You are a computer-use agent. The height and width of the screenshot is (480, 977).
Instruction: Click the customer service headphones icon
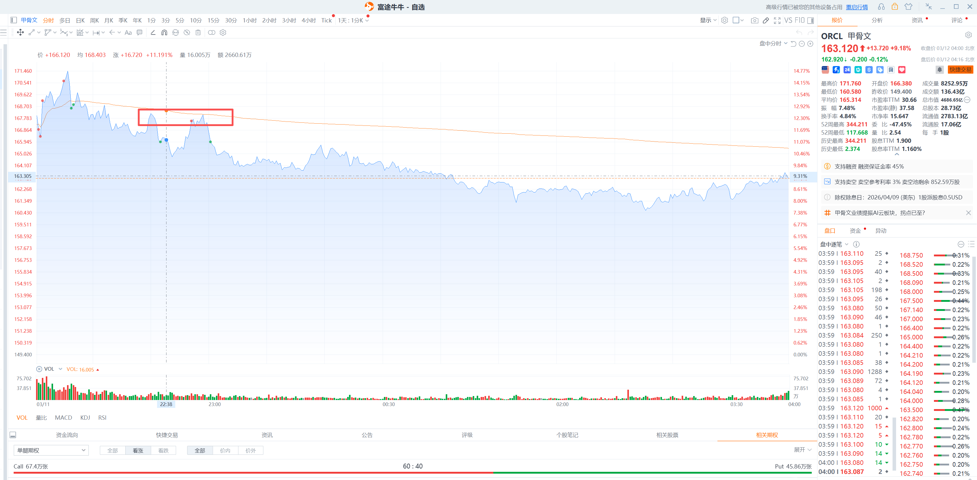coord(881,7)
